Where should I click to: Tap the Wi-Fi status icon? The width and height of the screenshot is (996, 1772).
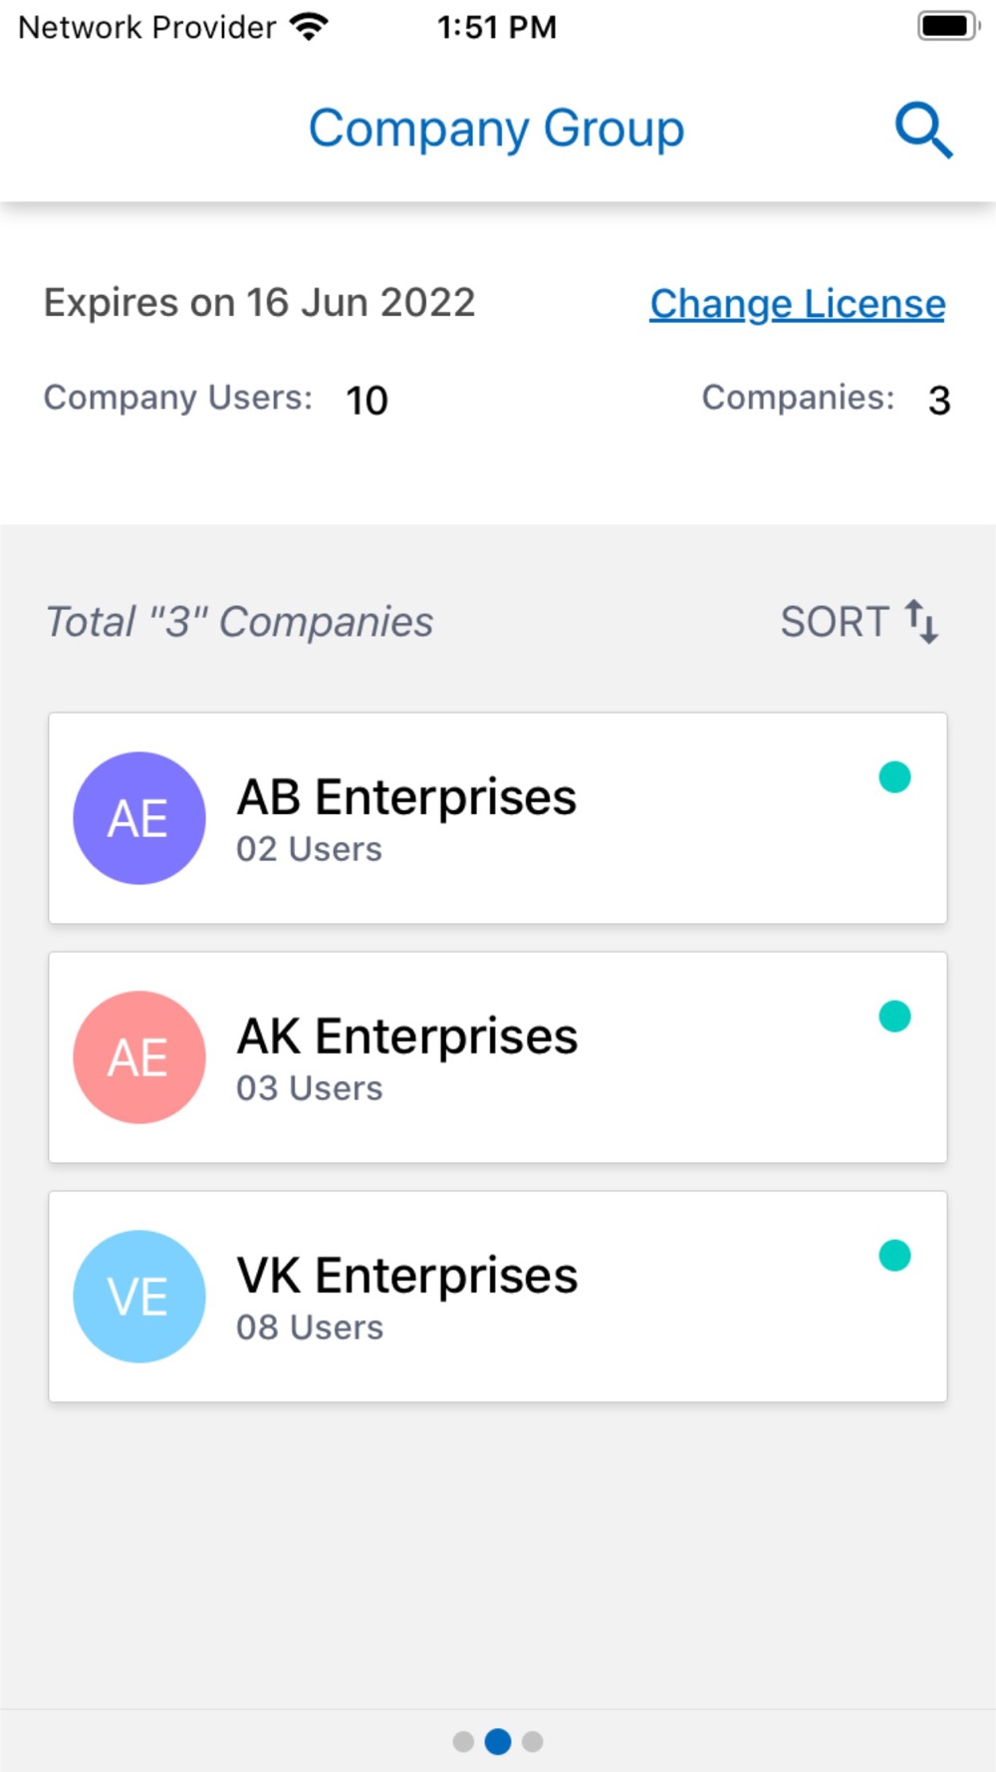point(309,27)
